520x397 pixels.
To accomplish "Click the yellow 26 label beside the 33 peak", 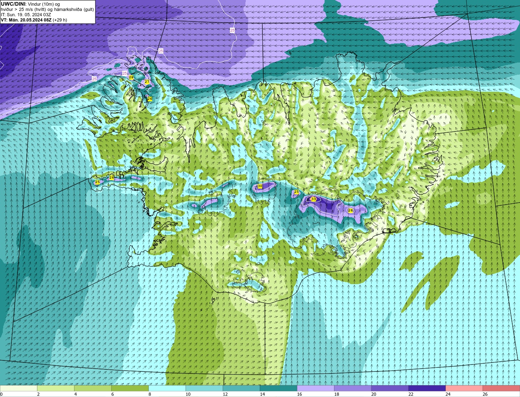I will click(x=351, y=210).
